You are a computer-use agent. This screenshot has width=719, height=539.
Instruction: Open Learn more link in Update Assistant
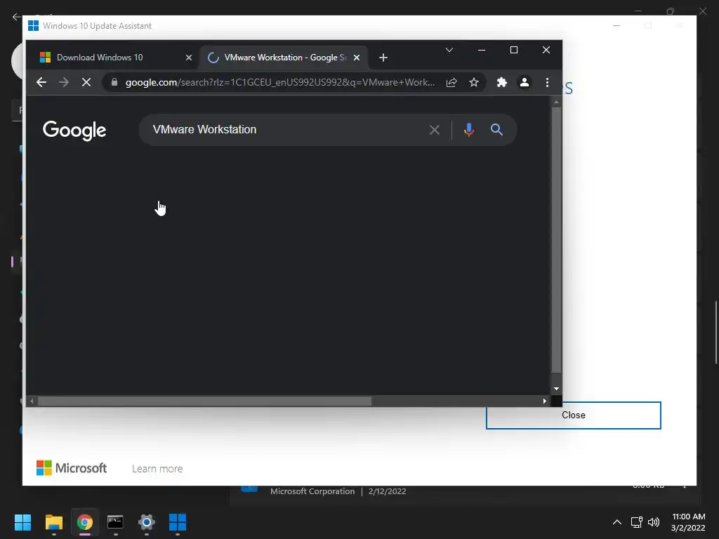157,469
